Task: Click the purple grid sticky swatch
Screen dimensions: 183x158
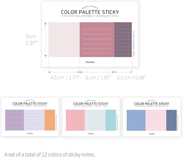Action: coord(15,120)
